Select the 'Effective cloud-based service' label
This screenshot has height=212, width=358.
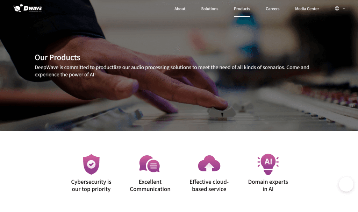[x=209, y=185]
